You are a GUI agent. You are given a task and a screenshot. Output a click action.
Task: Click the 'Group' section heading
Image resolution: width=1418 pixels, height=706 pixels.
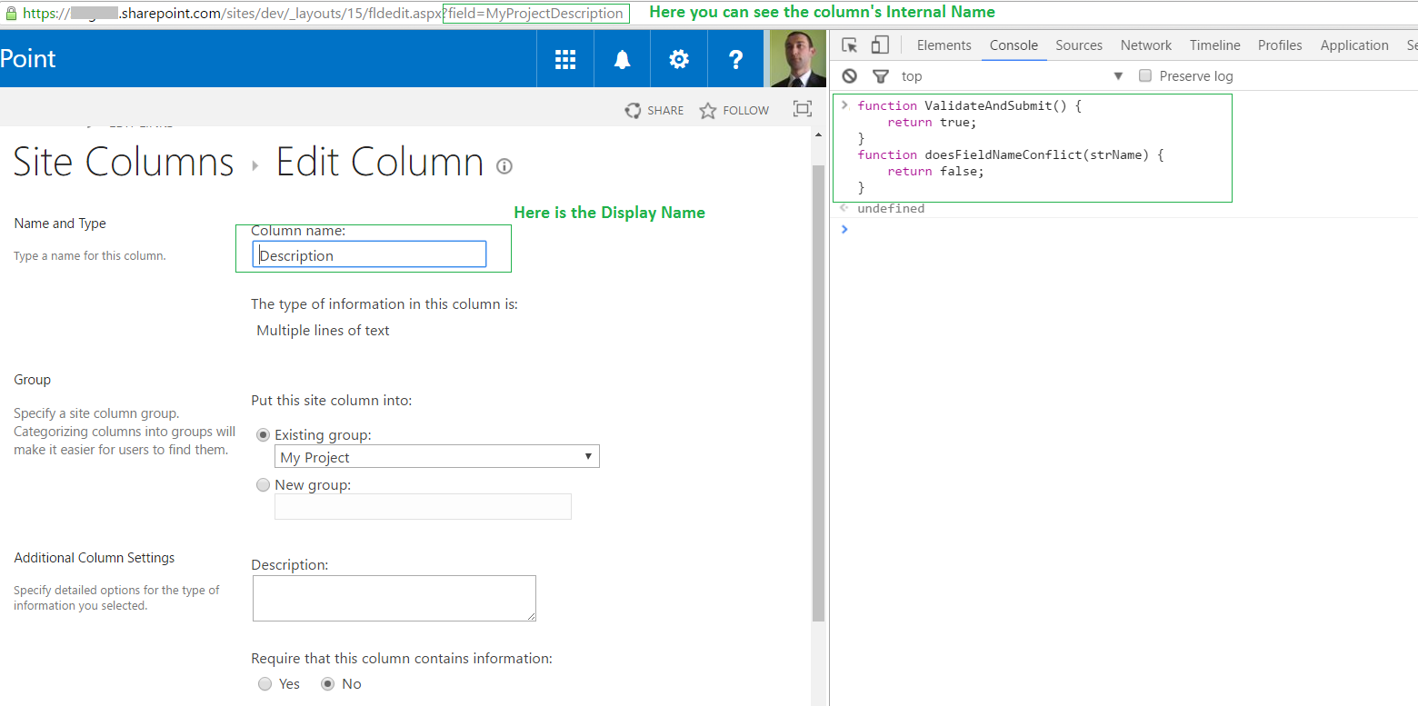pyautogui.click(x=33, y=380)
